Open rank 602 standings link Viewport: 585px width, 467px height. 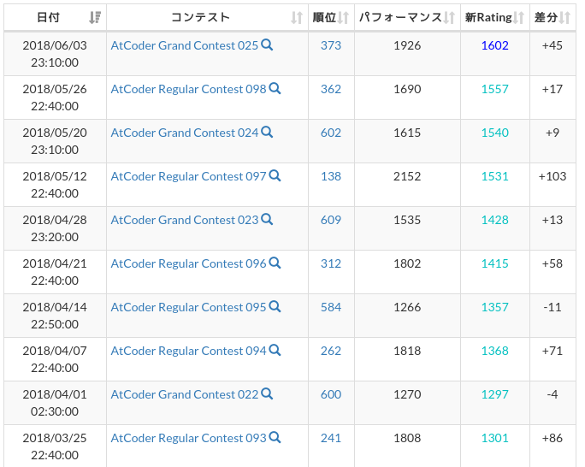[331, 133]
